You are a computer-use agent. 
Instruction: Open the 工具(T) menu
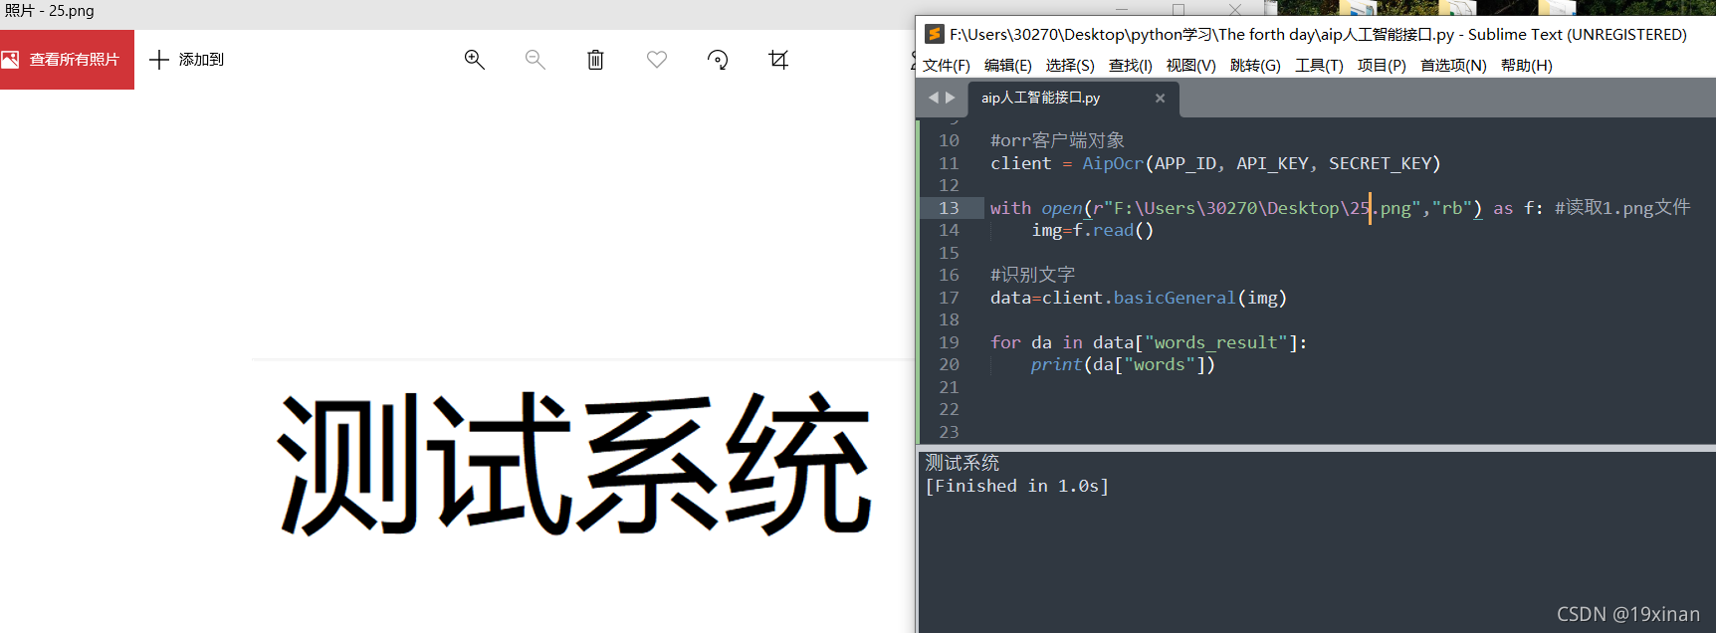pos(1319,66)
